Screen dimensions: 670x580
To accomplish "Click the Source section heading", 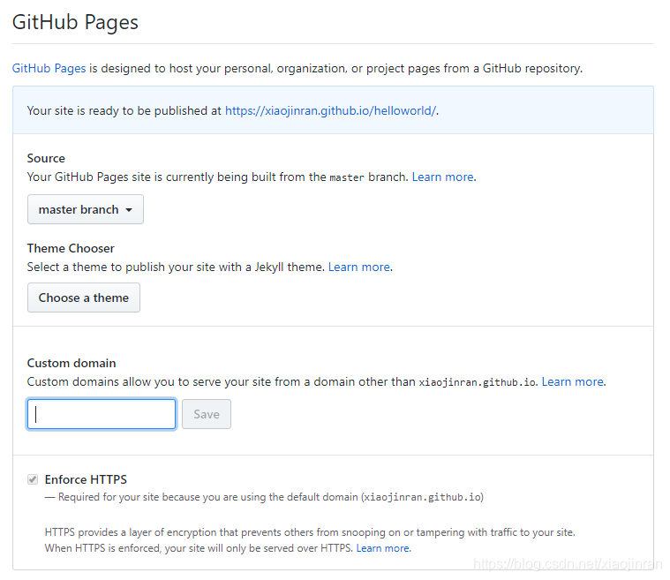I will click(46, 158).
